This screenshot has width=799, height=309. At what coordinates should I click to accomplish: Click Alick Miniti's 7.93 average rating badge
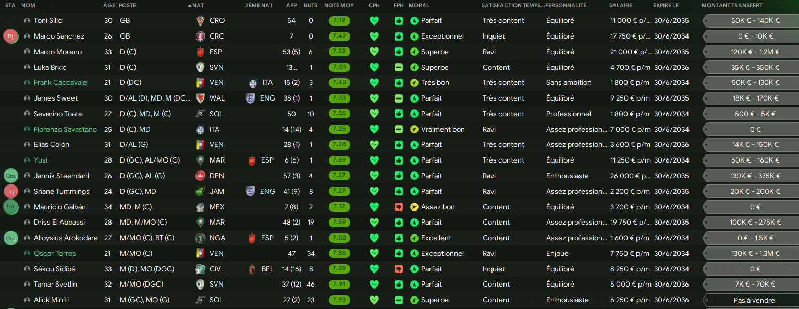click(x=339, y=300)
